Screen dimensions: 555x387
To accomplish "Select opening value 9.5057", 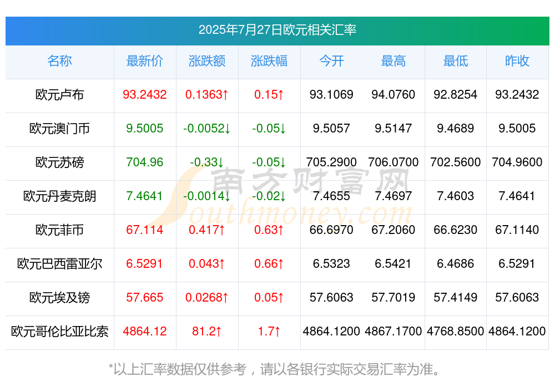I will (x=331, y=129).
